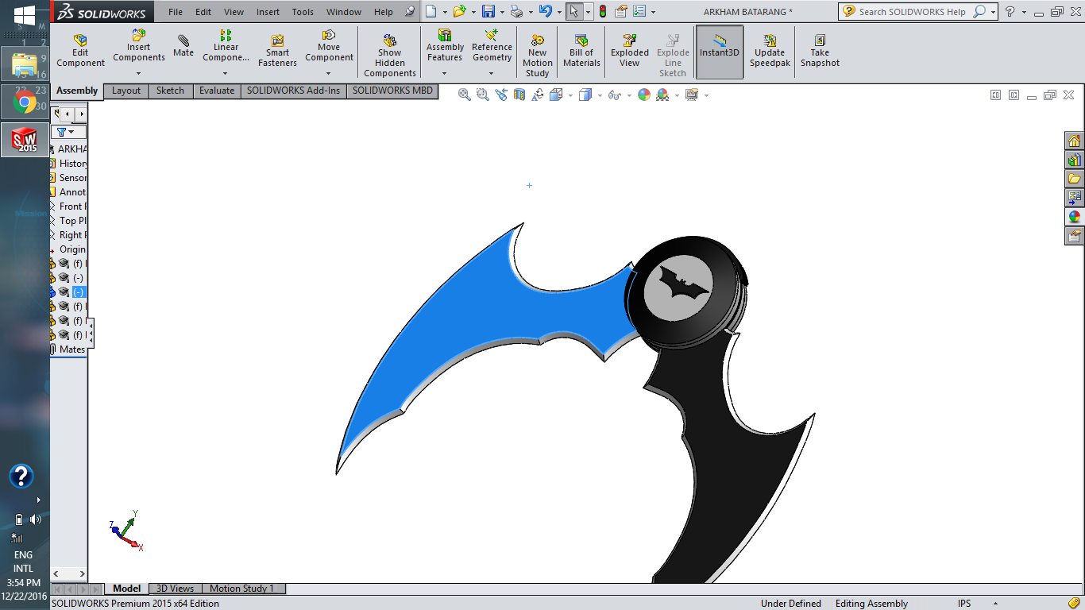Open Smart Fasteners tool
This screenshot has height=610, width=1085.
(277, 51)
